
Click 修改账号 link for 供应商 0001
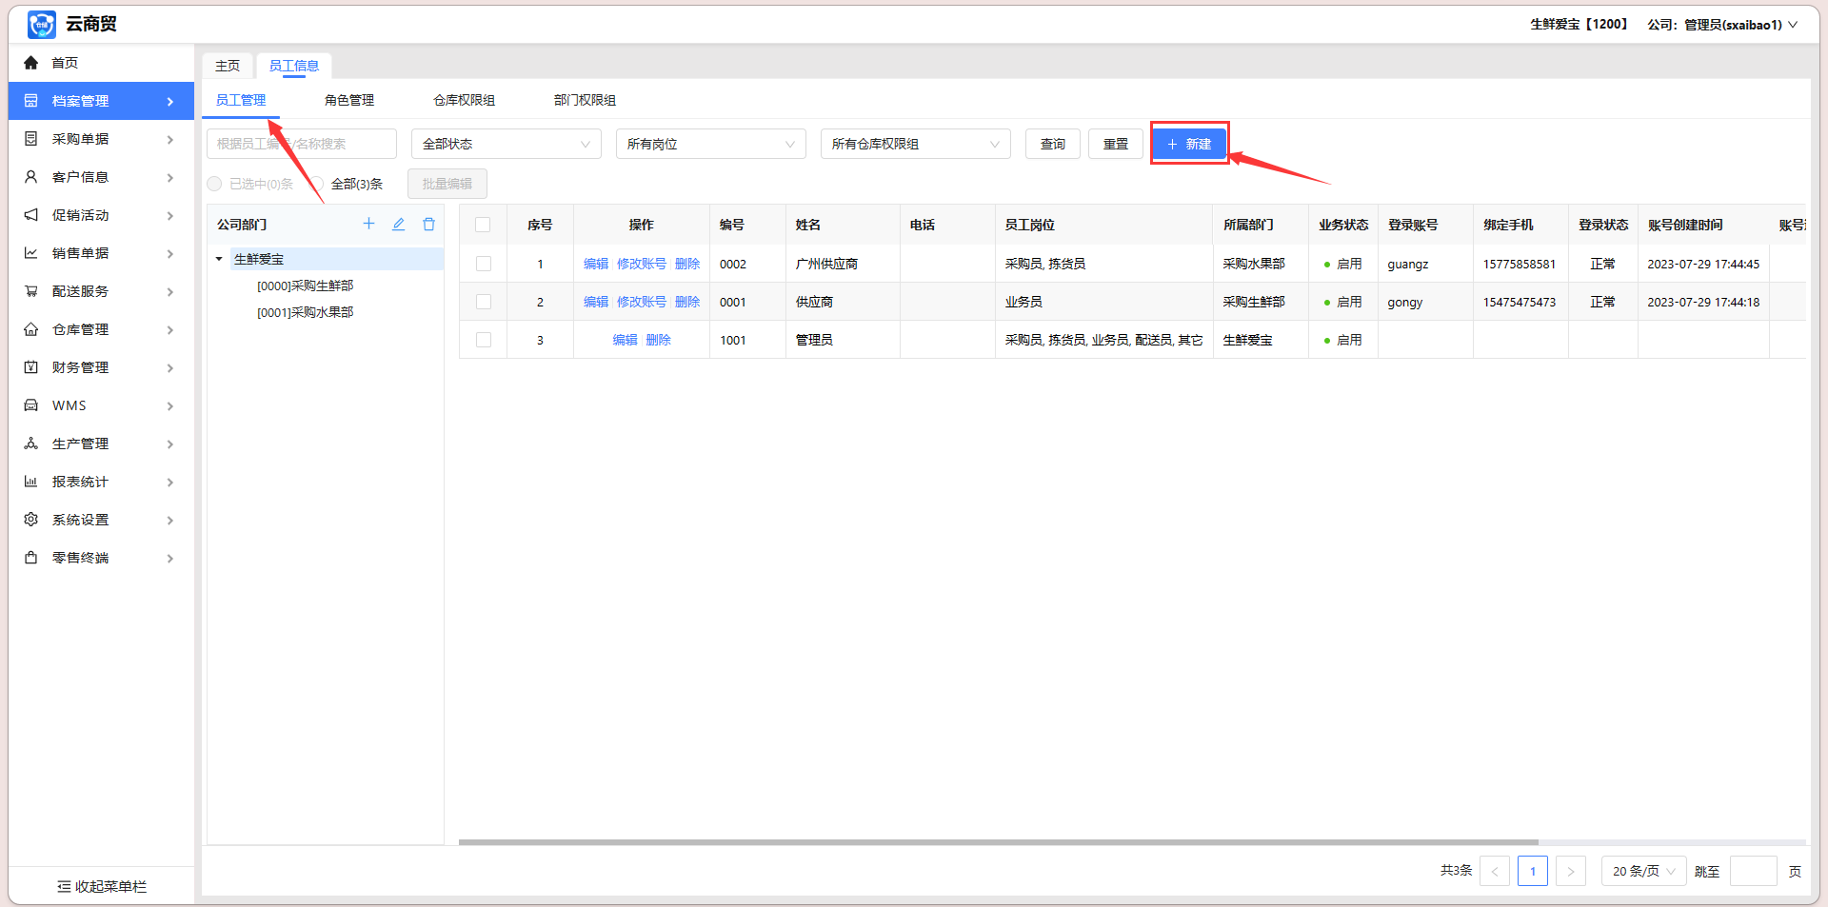[642, 302]
